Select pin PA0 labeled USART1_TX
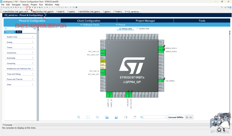Viewport: 232px width, 136px height. click(108, 95)
